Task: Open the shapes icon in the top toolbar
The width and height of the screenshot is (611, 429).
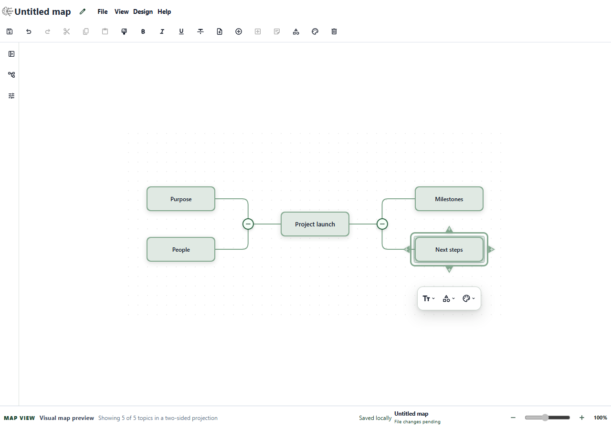Action: (x=296, y=31)
